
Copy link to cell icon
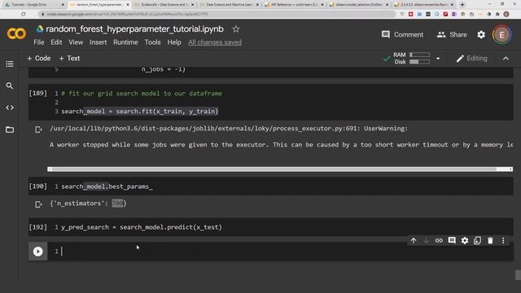coord(439,241)
